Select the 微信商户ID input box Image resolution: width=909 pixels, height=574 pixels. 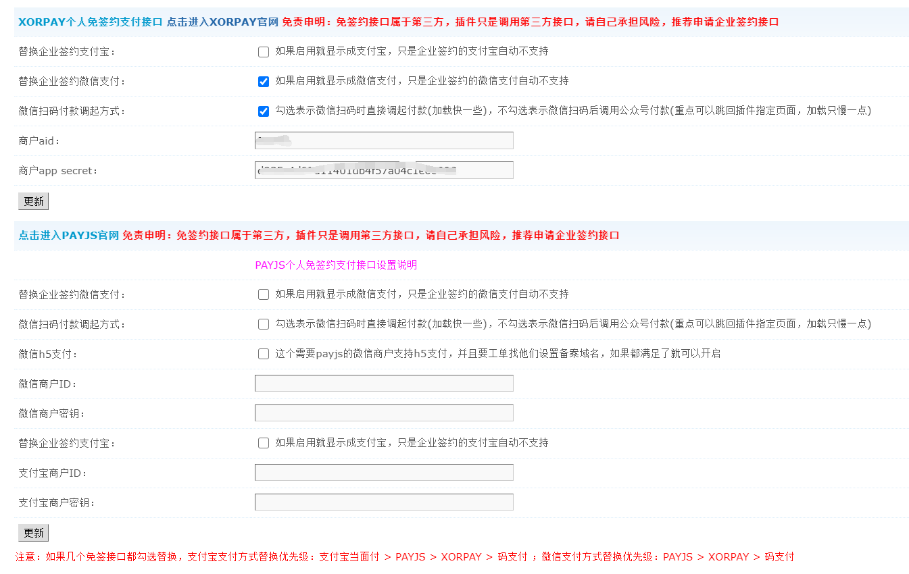tap(384, 384)
